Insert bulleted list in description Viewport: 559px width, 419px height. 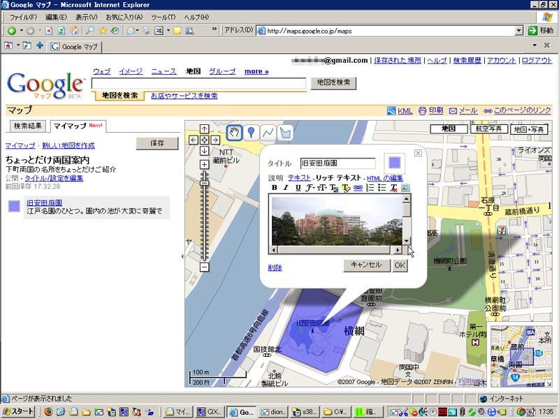382,188
